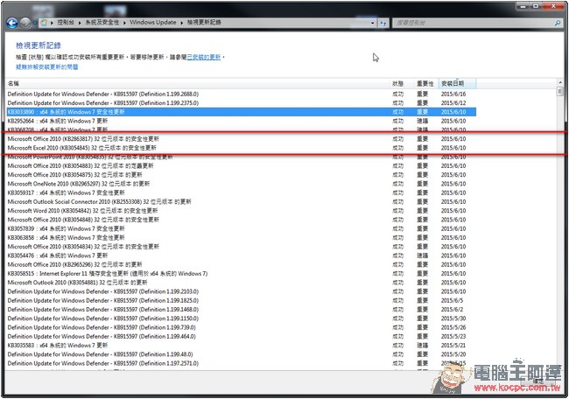Select Microsoft Office 2010 (KB3054875) row
569x399 pixels.
[x=242, y=175]
